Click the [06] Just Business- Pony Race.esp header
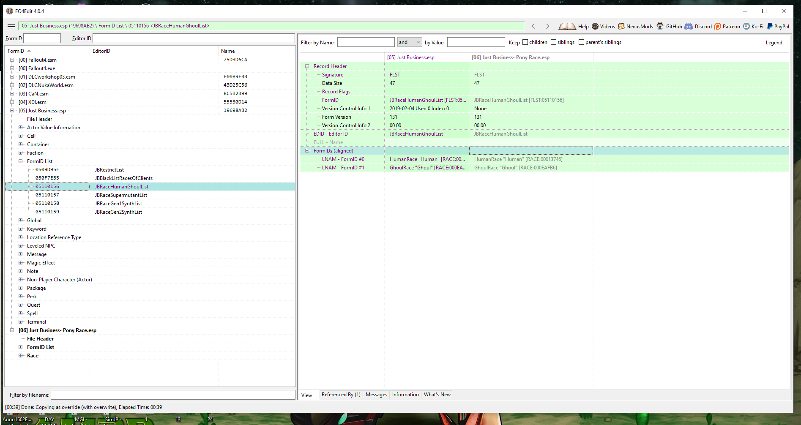801x425 pixels. [531, 57]
